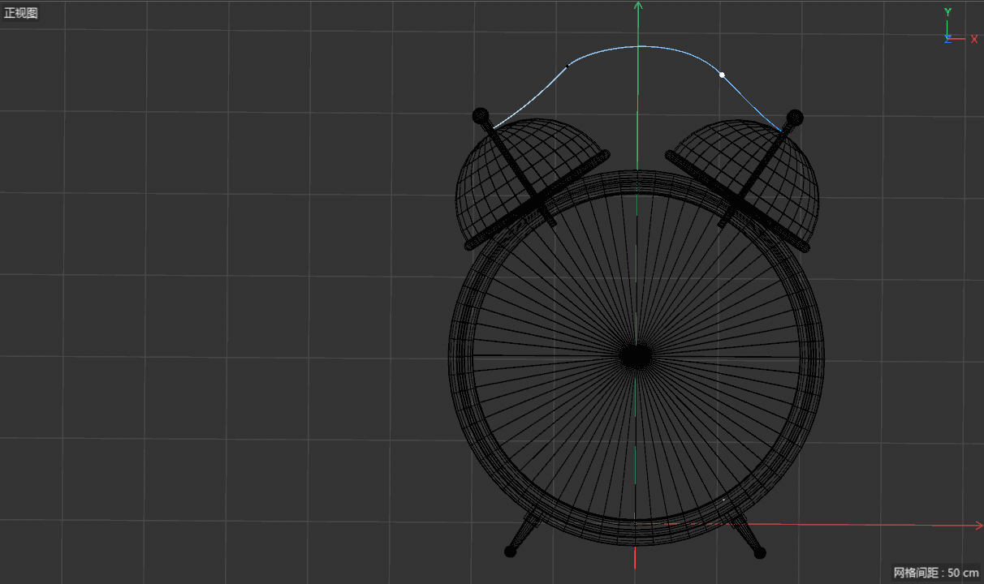Click the spline's right endpoint near right bell
This screenshot has width=984, height=584.
(x=781, y=130)
